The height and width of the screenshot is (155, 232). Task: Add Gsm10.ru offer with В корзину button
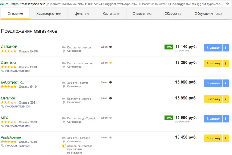pos(214,63)
